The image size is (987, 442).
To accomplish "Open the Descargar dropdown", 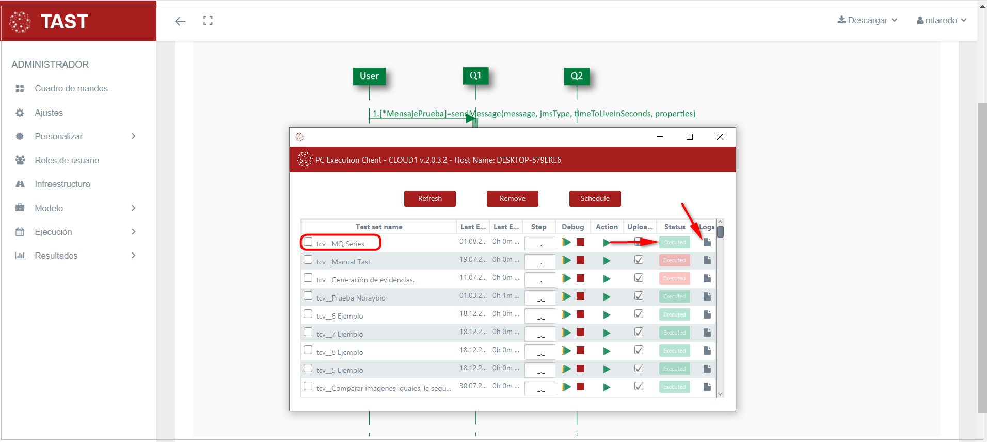I will (x=867, y=20).
